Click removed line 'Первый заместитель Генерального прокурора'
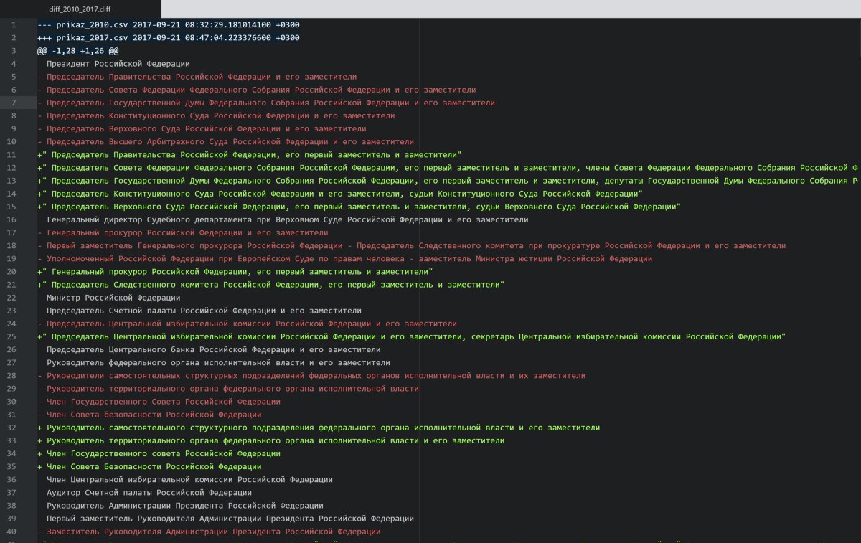This screenshot has width=861, height=543. 412,245
